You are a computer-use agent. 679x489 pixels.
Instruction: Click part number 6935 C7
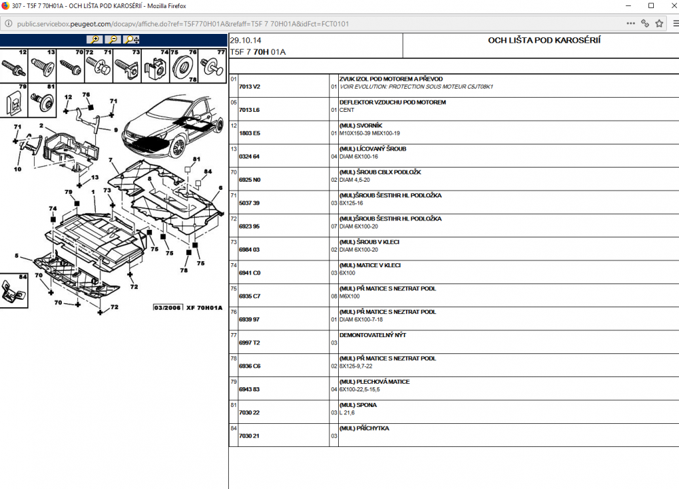click(249, 296)
